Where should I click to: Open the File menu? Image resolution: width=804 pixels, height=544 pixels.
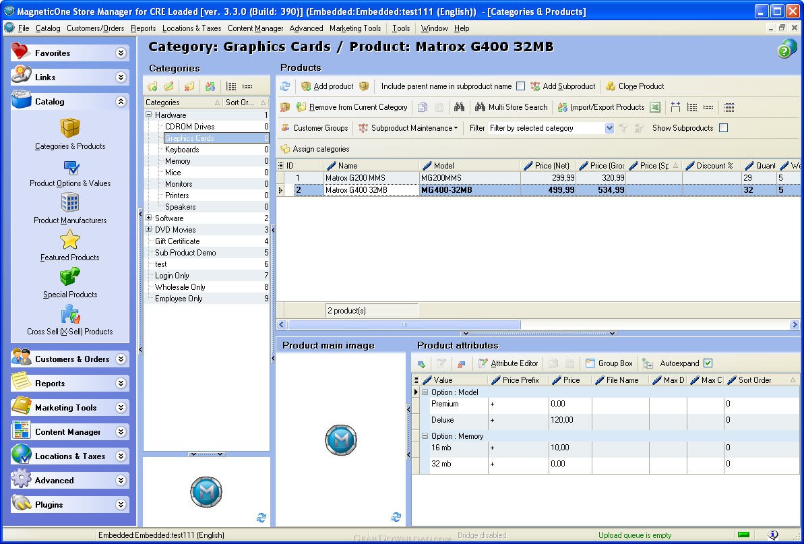click(x=24, y=28)
